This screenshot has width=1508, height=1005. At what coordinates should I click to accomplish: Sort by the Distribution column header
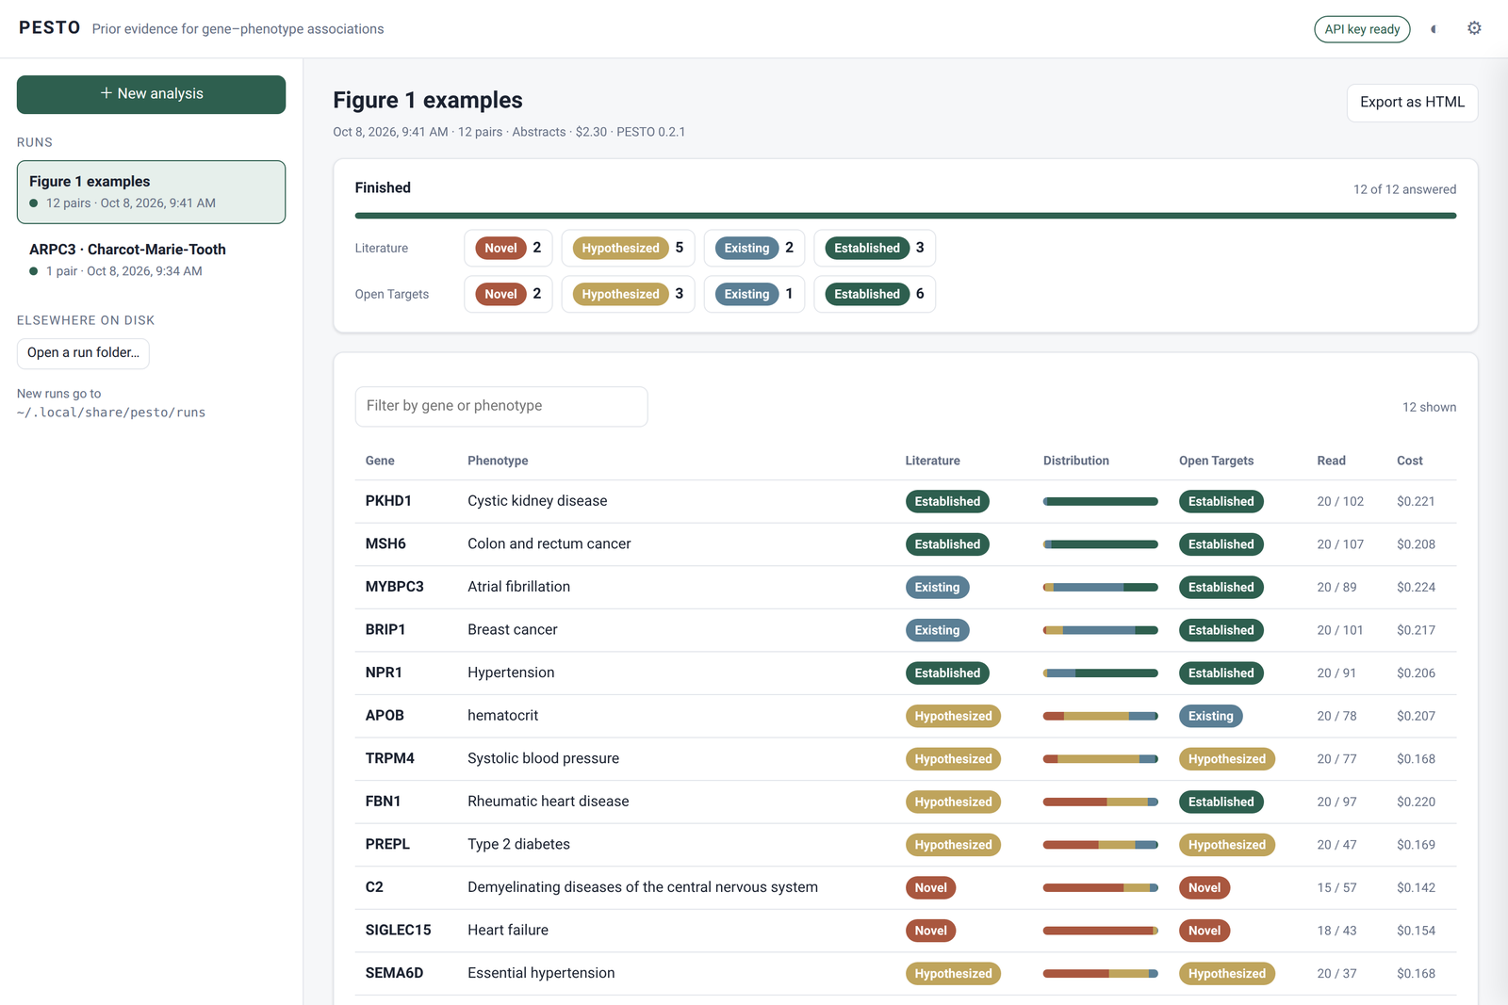point(1076,461)
